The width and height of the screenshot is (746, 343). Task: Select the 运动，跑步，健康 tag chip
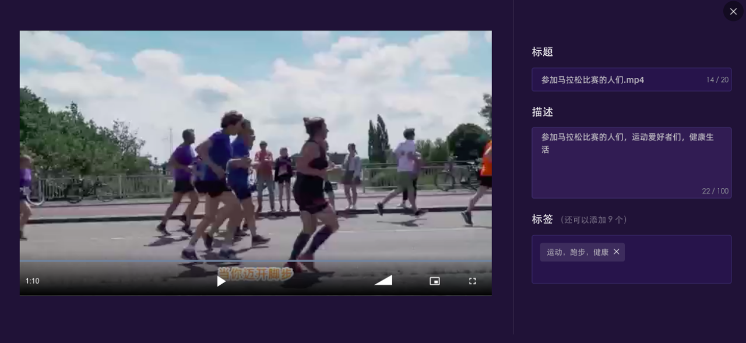pyautogui.click(x=577, y=252)
